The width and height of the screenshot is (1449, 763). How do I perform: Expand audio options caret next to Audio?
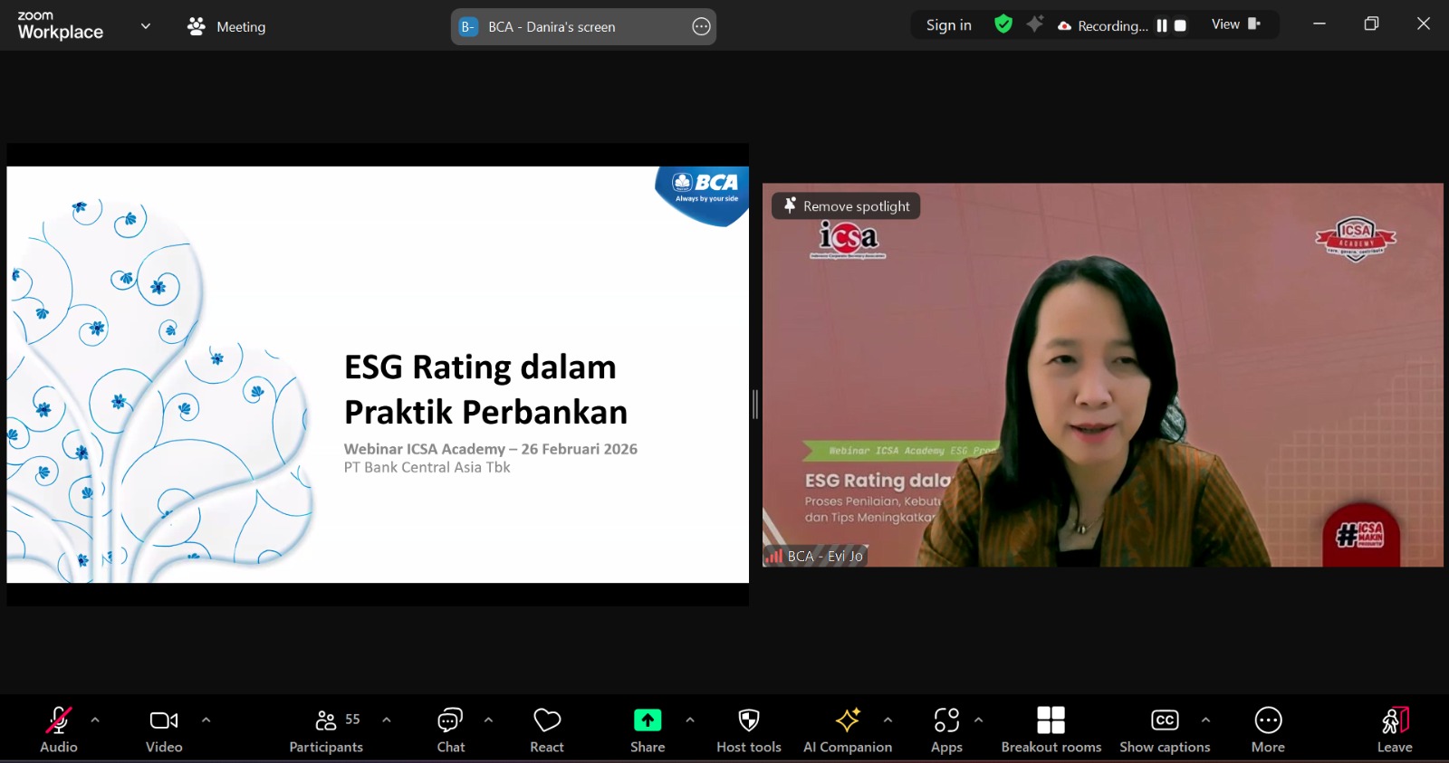95,720
